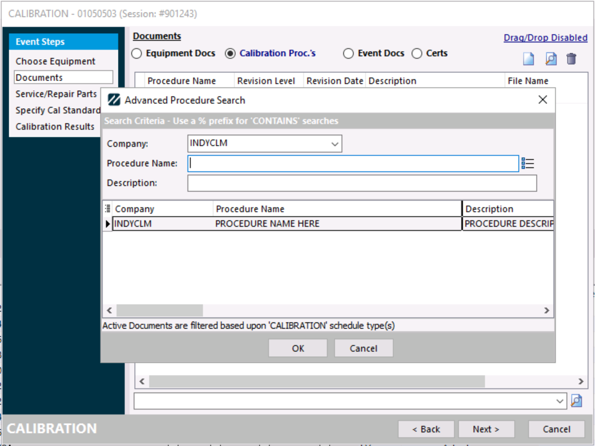Open the Calibration Results step
This screenshot has height=446, width=595.
coord(55,127)
